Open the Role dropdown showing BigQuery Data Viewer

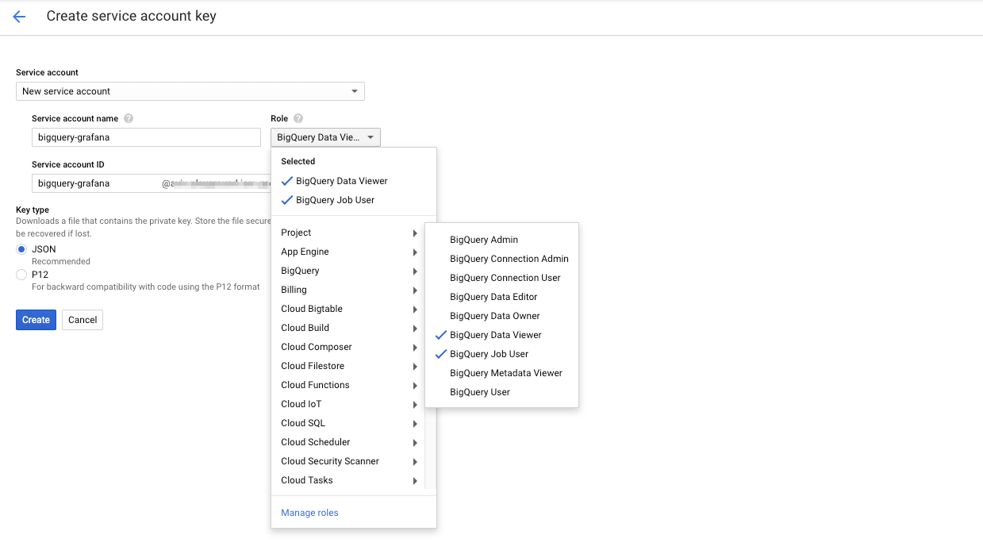click(x=325, y=137)
